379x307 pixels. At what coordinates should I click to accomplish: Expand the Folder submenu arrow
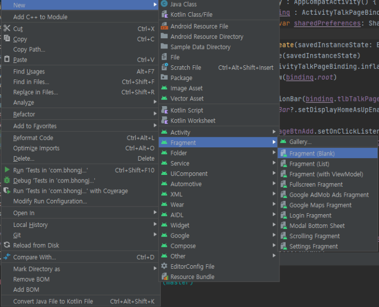coord(274,152)
